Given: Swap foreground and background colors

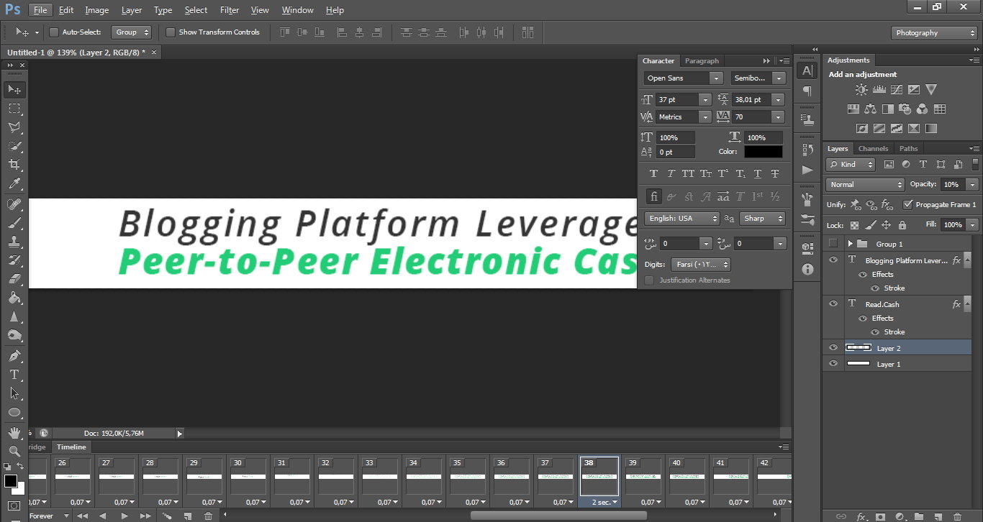Looking at the screenshot, I should [21, 467].
